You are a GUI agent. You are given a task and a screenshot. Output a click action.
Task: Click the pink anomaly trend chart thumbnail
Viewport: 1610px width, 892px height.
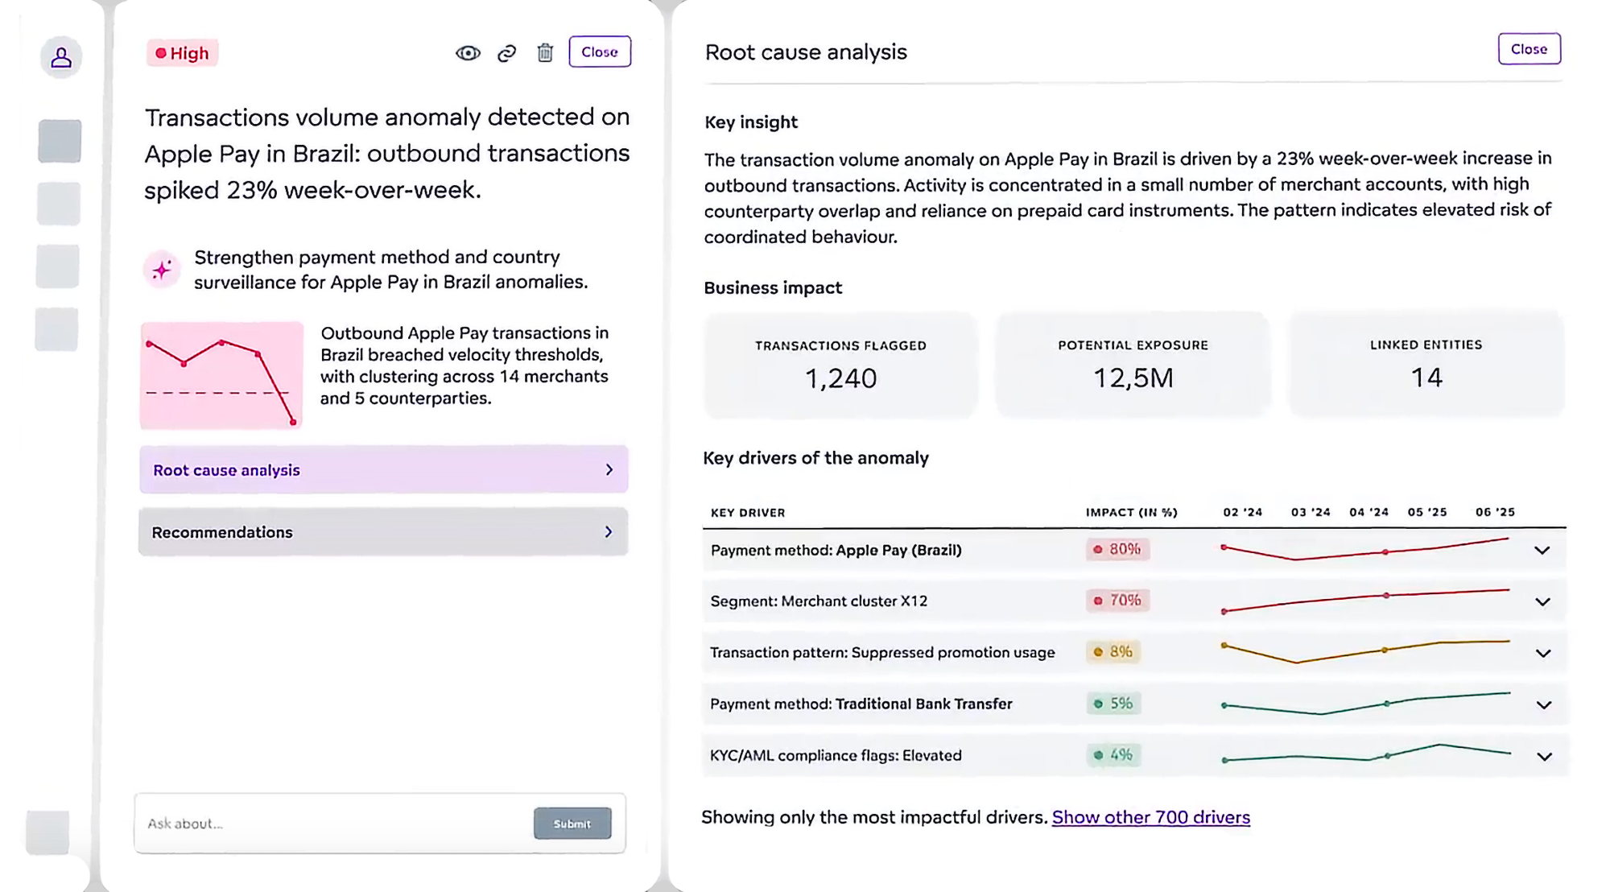(221, 375)
